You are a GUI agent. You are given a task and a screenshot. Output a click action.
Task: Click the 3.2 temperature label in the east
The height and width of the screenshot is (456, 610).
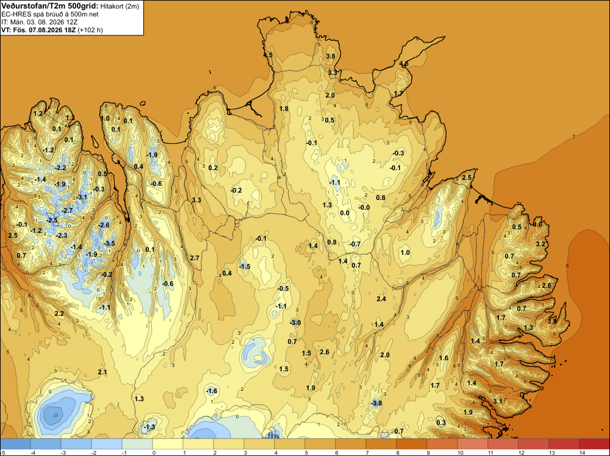tap(540, 244)
